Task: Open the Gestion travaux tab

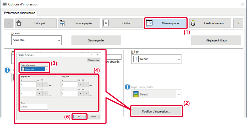Action: coord(210,23)
